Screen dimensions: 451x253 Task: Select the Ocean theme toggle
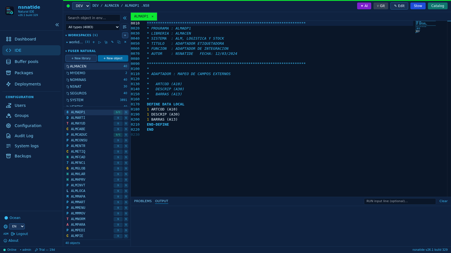tap(12, 218)
